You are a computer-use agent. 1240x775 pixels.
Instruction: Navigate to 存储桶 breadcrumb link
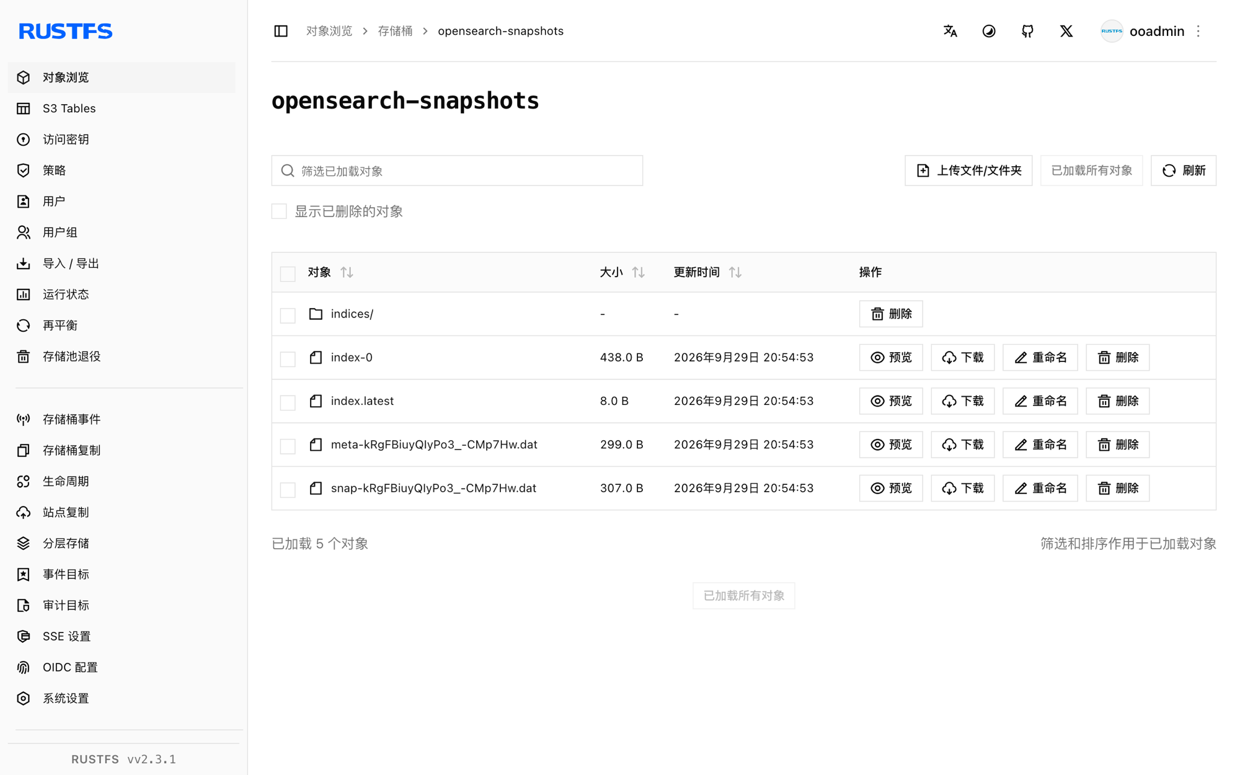coord(395,31)
